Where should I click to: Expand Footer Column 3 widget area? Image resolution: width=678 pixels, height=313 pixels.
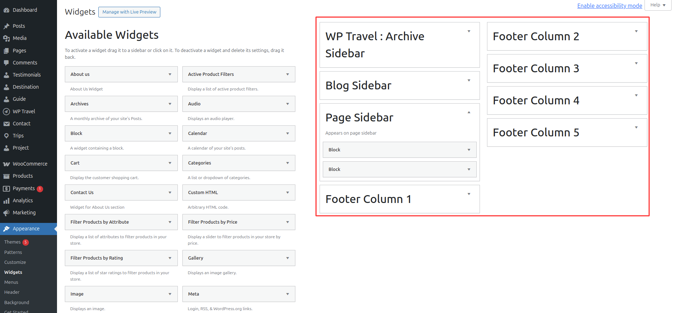point(636,63)
